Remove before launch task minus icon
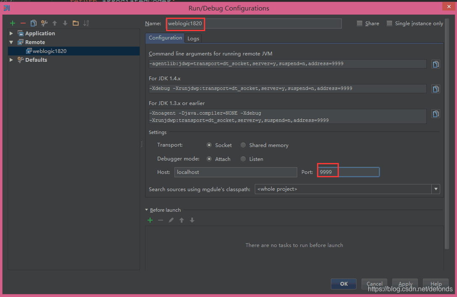The width and height of the screenshot is (457, 297). [x=161, y=220]
